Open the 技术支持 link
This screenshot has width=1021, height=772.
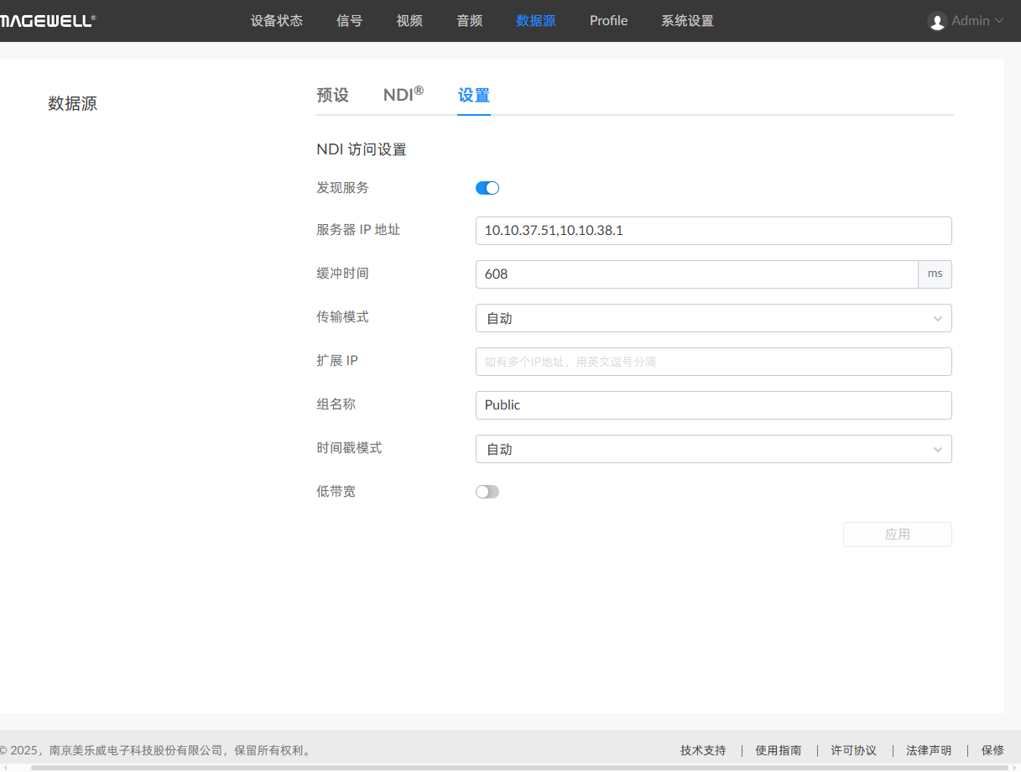click(702, 750)
